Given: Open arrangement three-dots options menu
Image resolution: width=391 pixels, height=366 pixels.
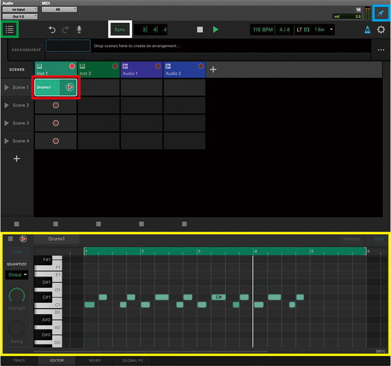Looking at the screenshot, I should click(381, 50).
